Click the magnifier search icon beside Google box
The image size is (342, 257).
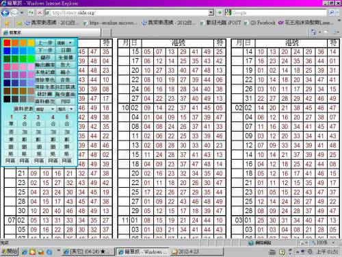[332, 12]
